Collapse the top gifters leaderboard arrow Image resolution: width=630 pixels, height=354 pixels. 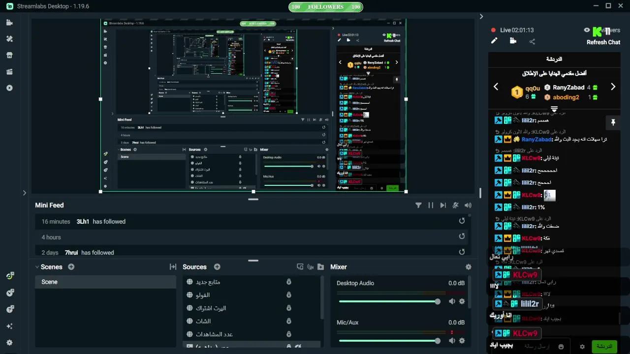[554, 109]
